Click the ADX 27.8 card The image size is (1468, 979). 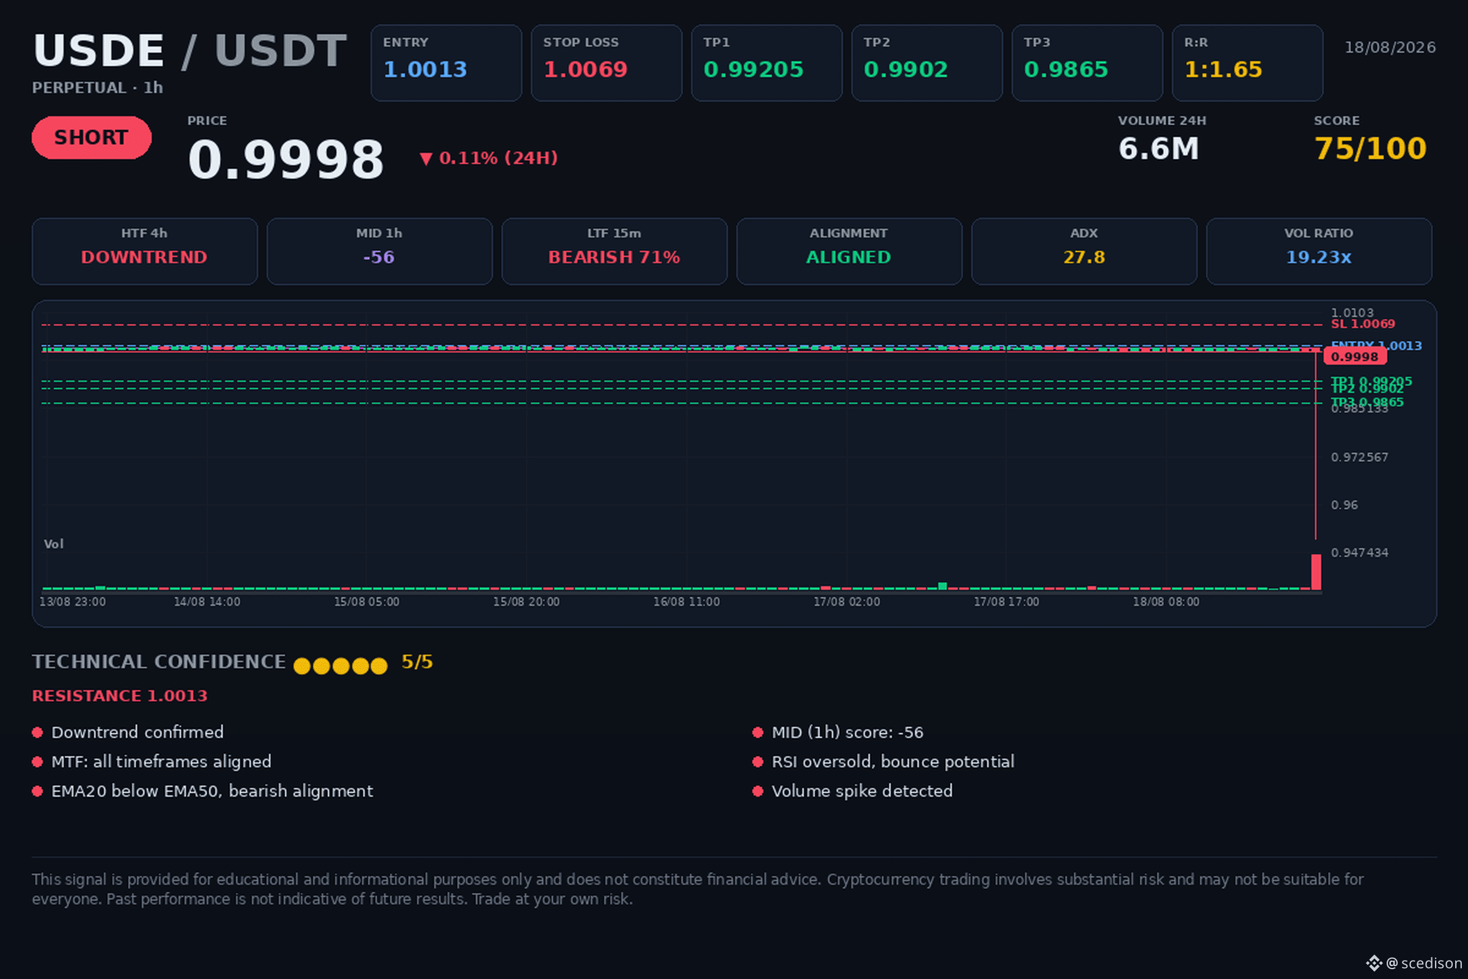coord(1084,251)
